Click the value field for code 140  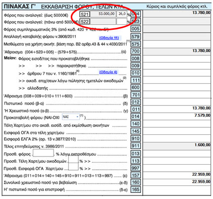click(177, 124)
